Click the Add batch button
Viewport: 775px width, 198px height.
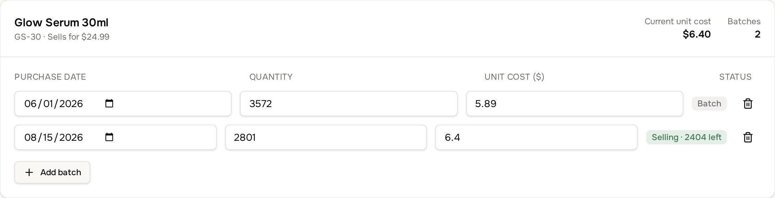pyautogui.click(x=52, y=172)
